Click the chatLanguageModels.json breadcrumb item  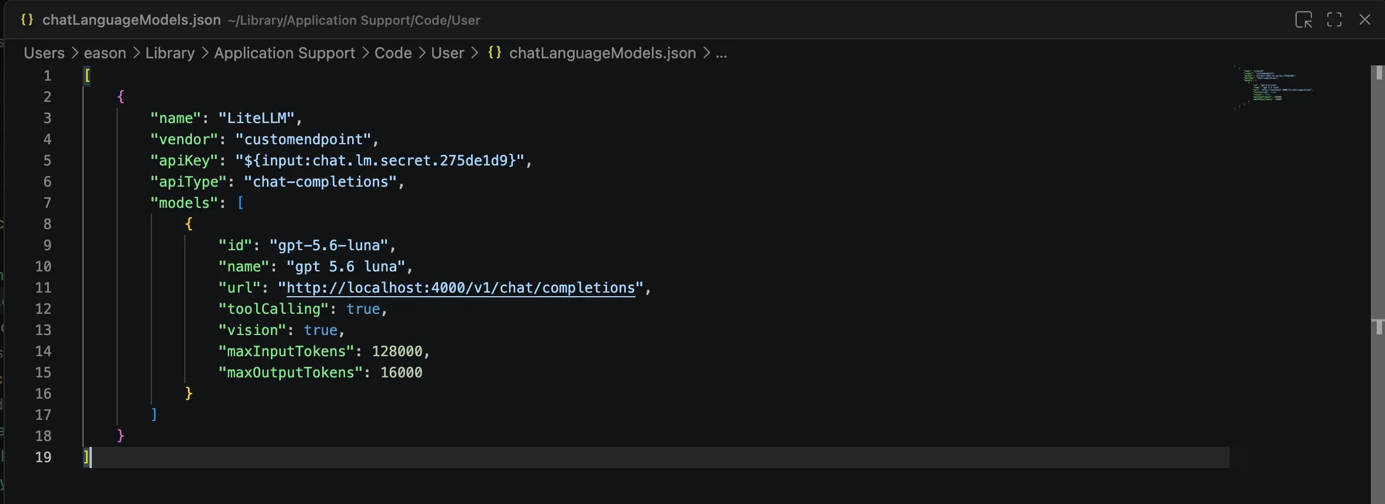[602, 53]
